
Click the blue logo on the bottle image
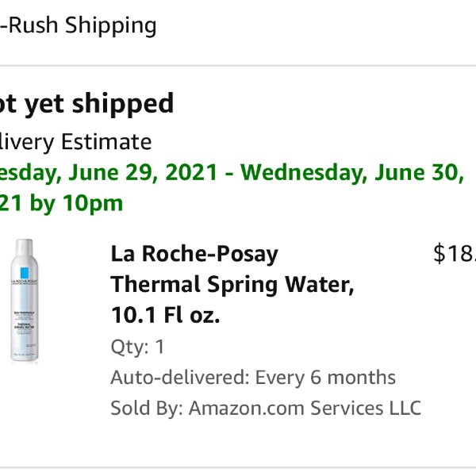tap(25, 273)
